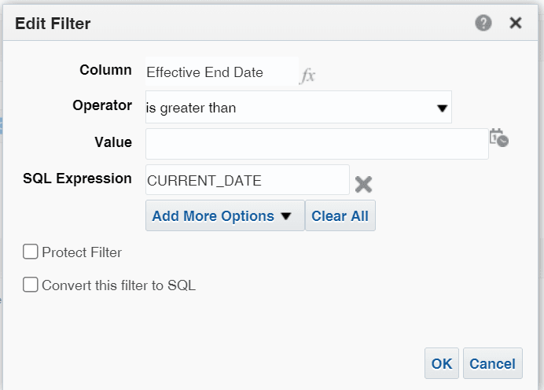Focus the empty Value input field
544x390 pixels.
(x=317, y=143)
